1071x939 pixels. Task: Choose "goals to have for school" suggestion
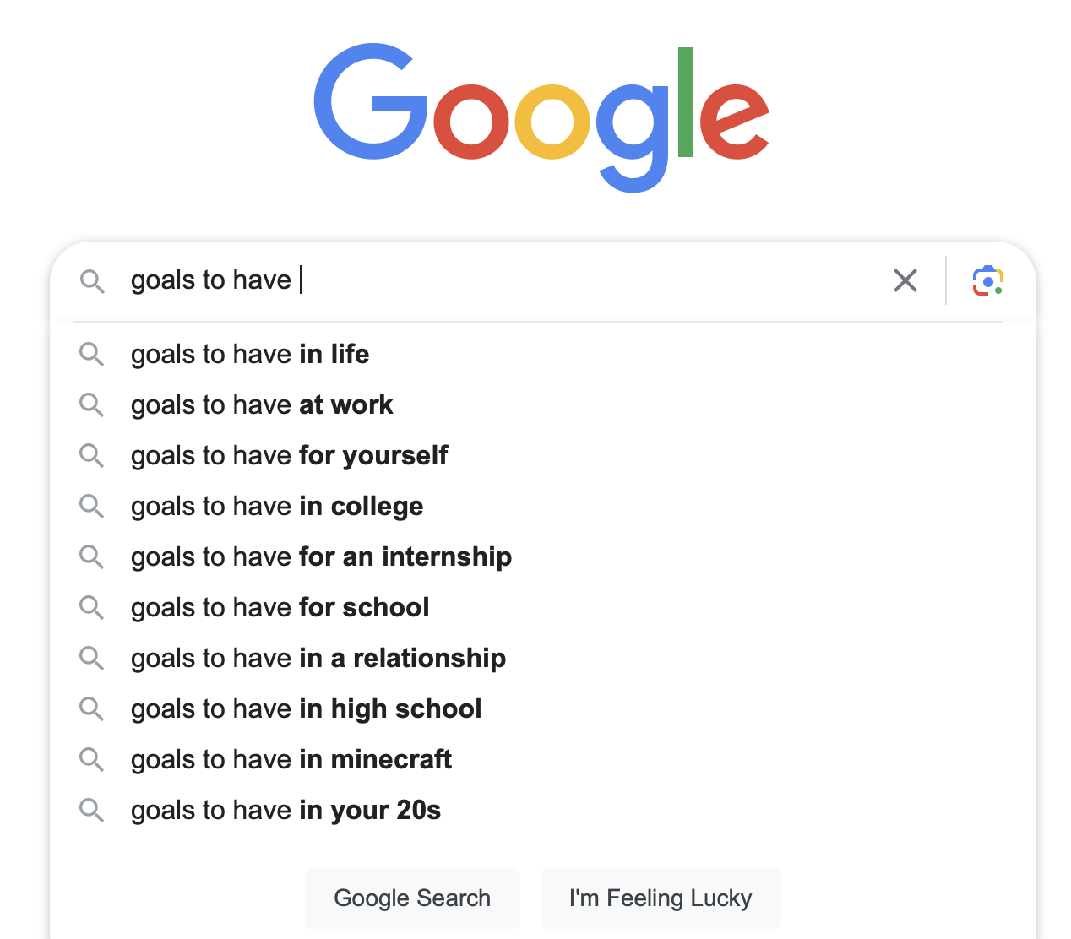(x=280, y=608)
